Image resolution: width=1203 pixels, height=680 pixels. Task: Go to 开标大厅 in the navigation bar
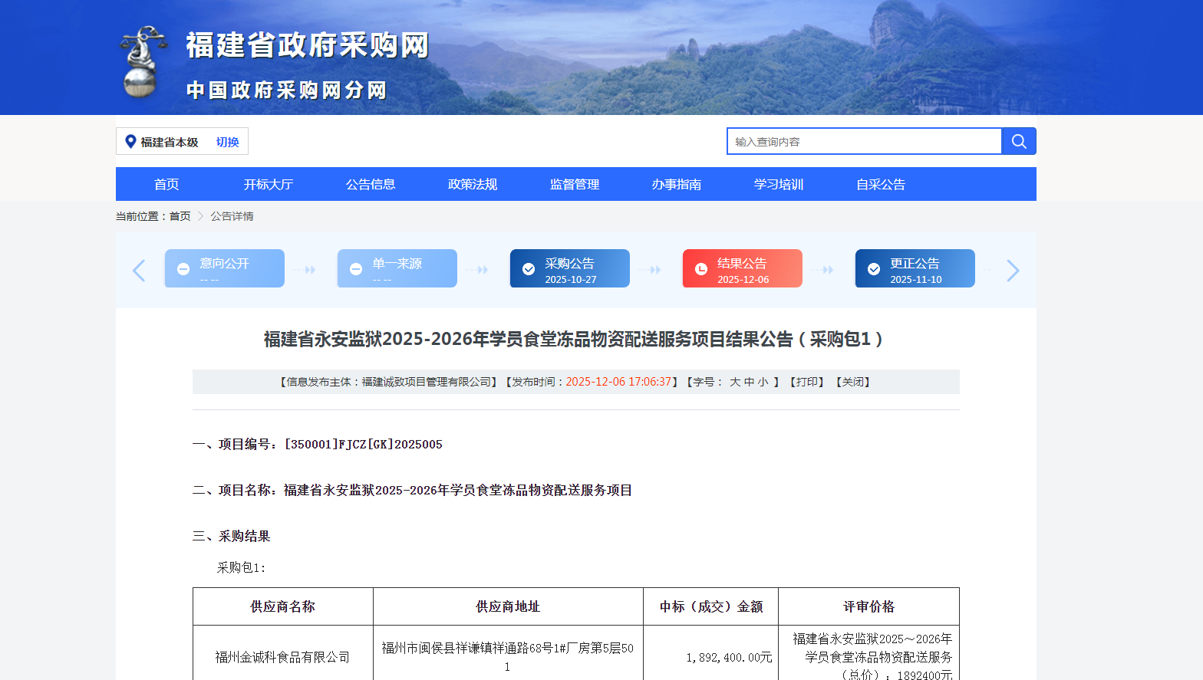click(269, 184)
